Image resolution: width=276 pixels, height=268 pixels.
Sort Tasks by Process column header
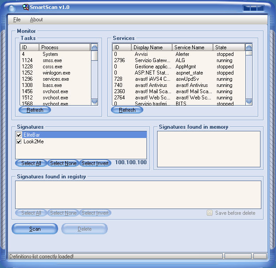(64, 47)
